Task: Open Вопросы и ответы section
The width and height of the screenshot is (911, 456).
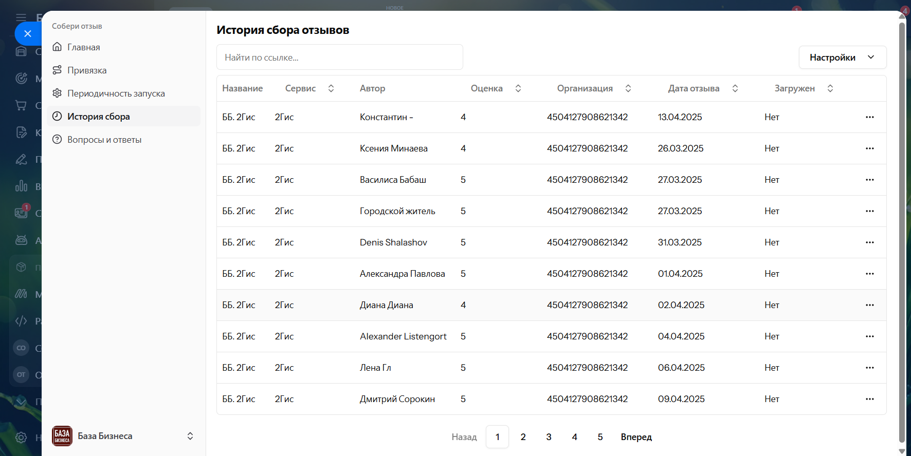Action: 123,139
